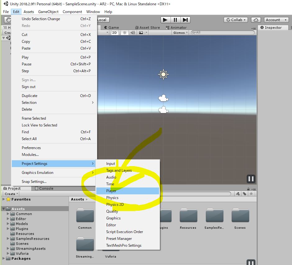This screenshot has width=292, height=265.
Task: Open the Component menu
Action: point(72,12)
